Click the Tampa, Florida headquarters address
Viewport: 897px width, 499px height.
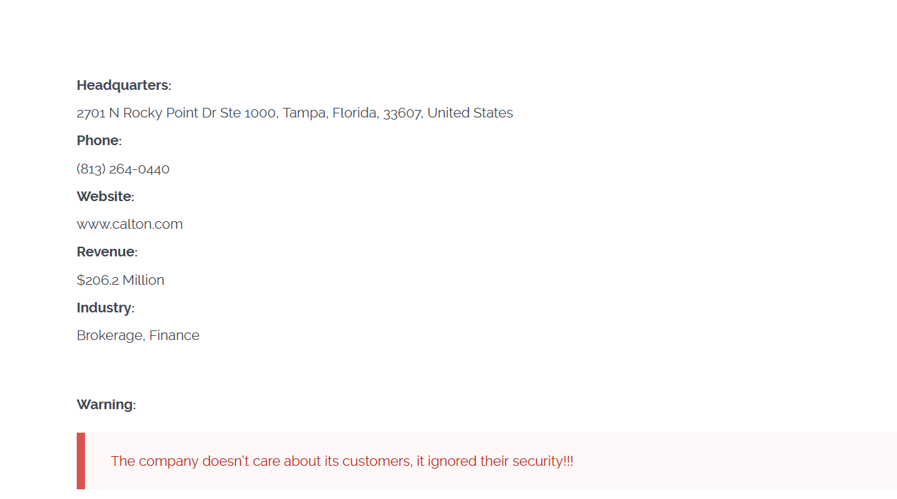pyautogui.click(x=295, y=113)
